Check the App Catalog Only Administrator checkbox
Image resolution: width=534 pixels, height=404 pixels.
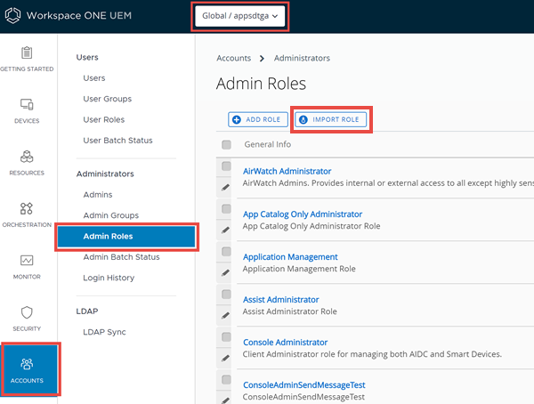[x=226, y=209]
